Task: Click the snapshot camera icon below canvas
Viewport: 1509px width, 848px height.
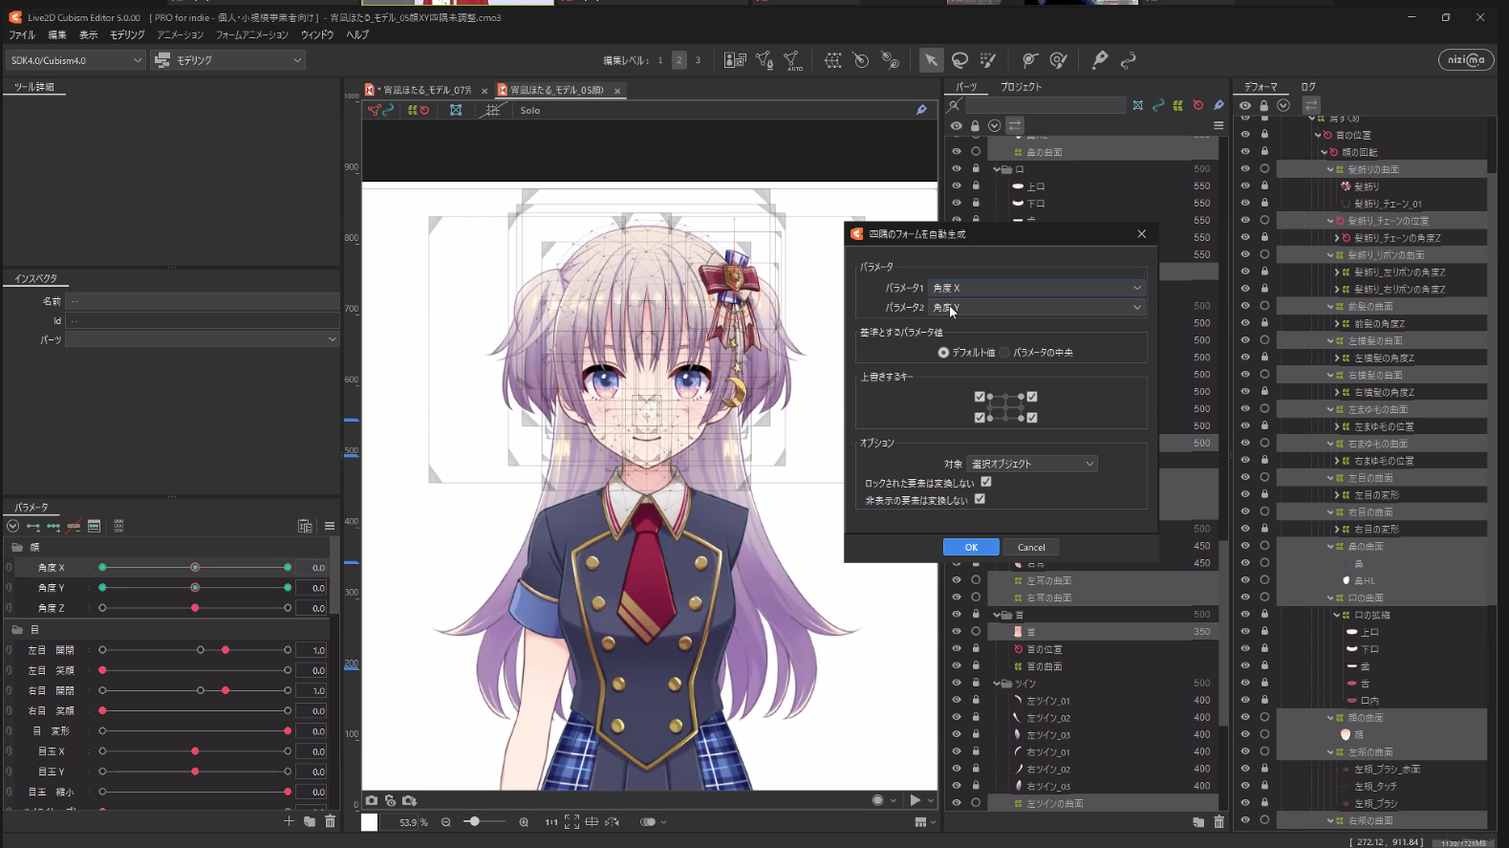Action: coord(372,800)
